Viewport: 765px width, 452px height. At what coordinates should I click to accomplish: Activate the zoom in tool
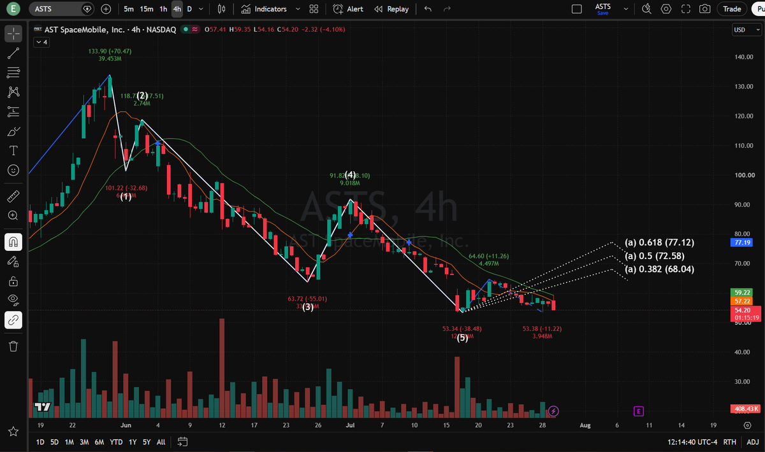pyautogui.click(x=13, y=215)
